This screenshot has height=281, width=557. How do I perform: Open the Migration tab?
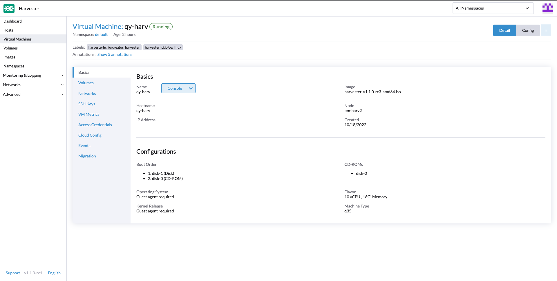pos(87,156)
